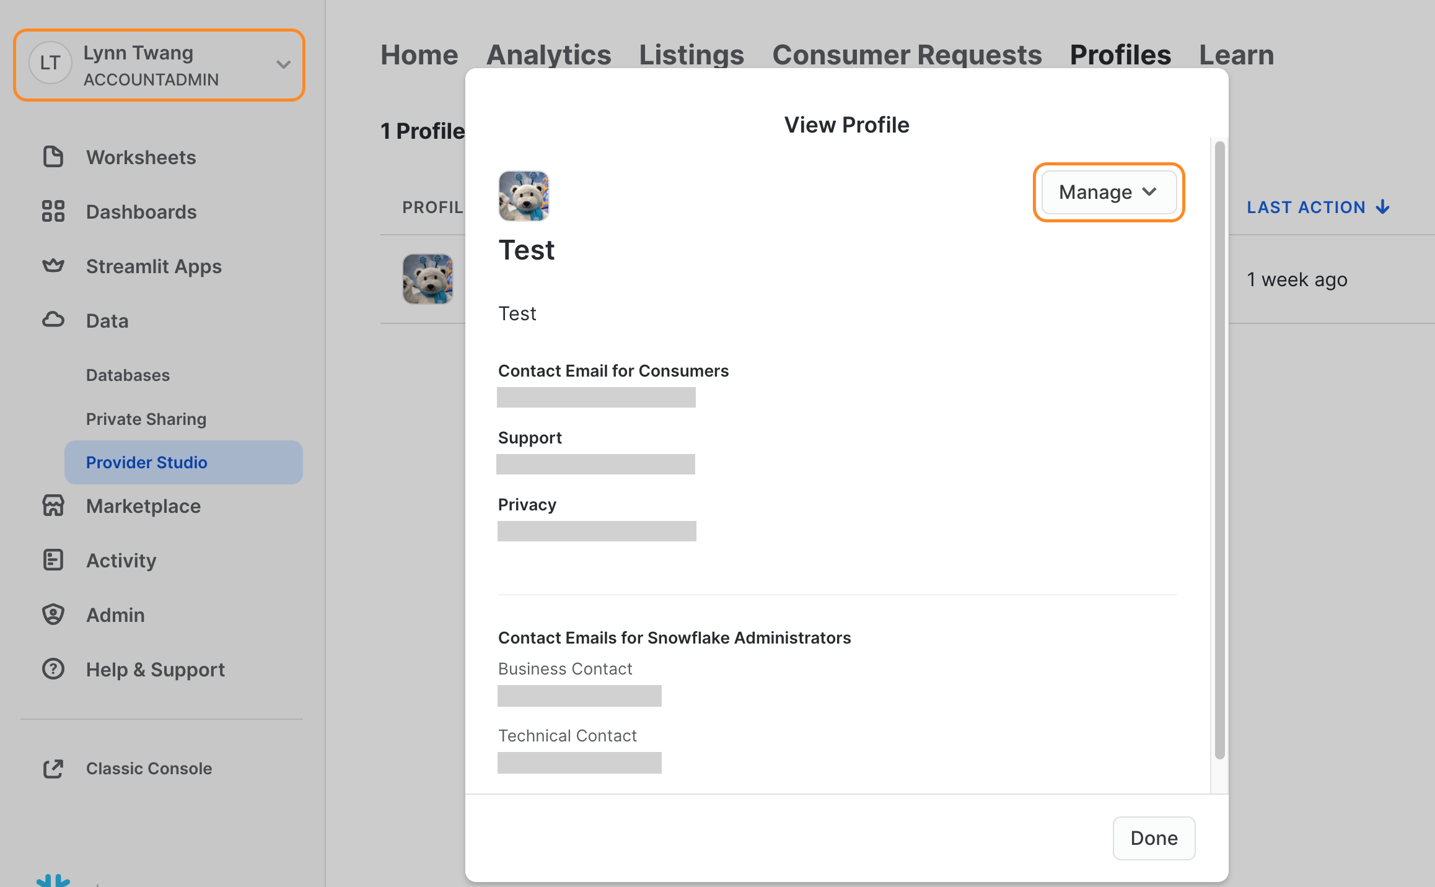Click the Help & Support question mark icon
The image size is (1435, 887).
tap(53, 669)
